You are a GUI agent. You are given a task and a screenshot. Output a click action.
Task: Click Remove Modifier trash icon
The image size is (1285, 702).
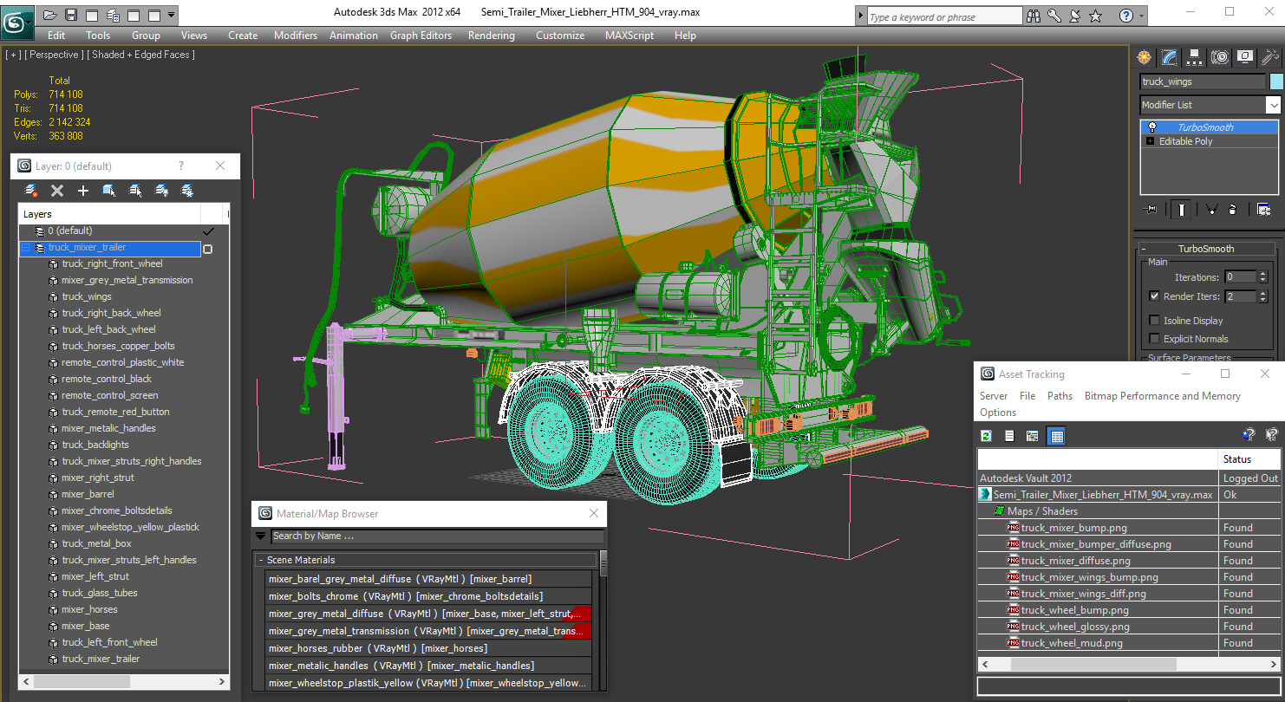(x=1232, y=209)
